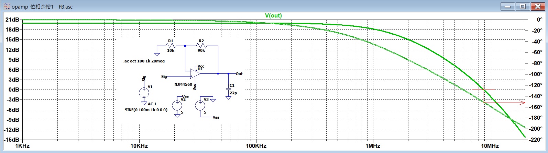Click the Sig label above source V1
This screenshot has height=153, width=548.
point(144,79)
